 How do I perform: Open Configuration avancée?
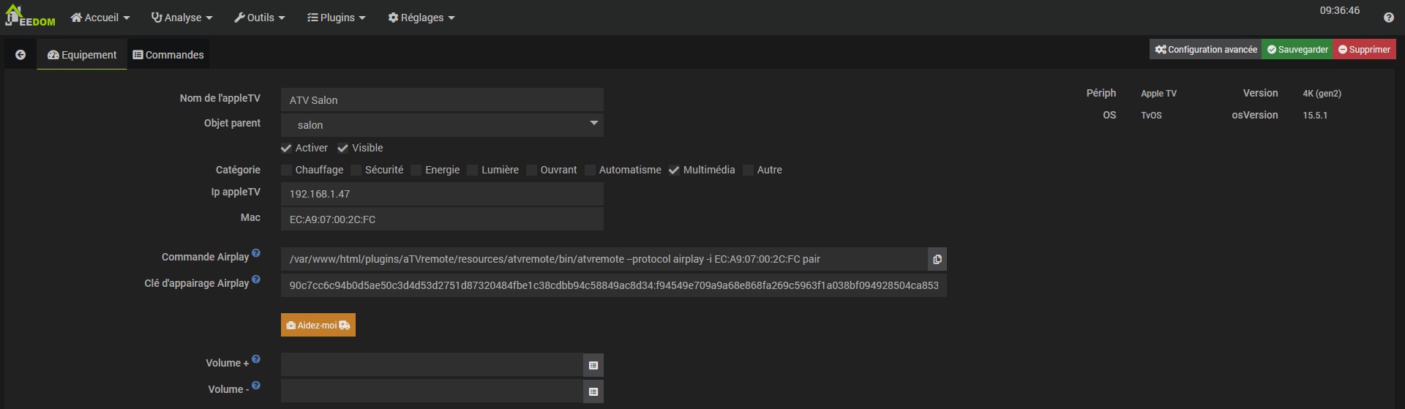pyautogui.click(x=1206, y=50)
